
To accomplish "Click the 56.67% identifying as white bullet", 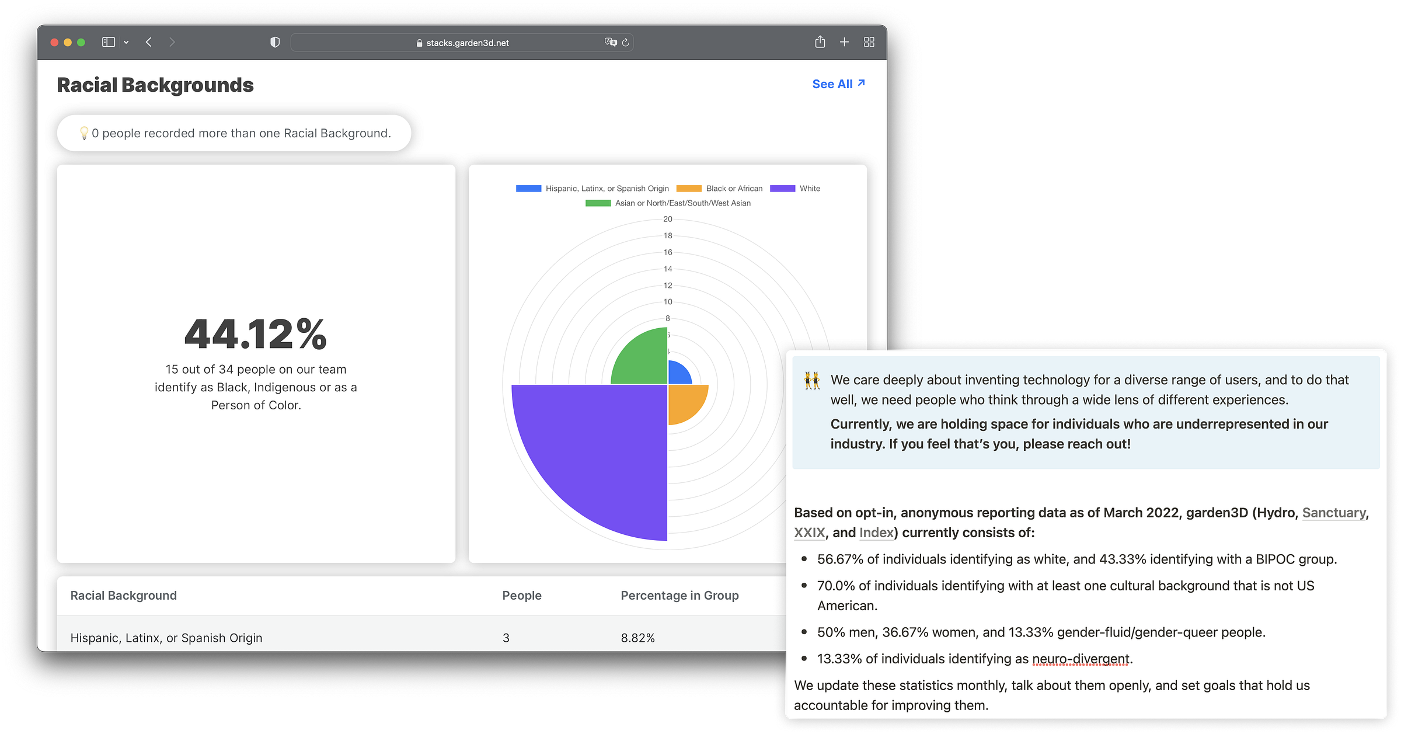I will pos(1077,559).
